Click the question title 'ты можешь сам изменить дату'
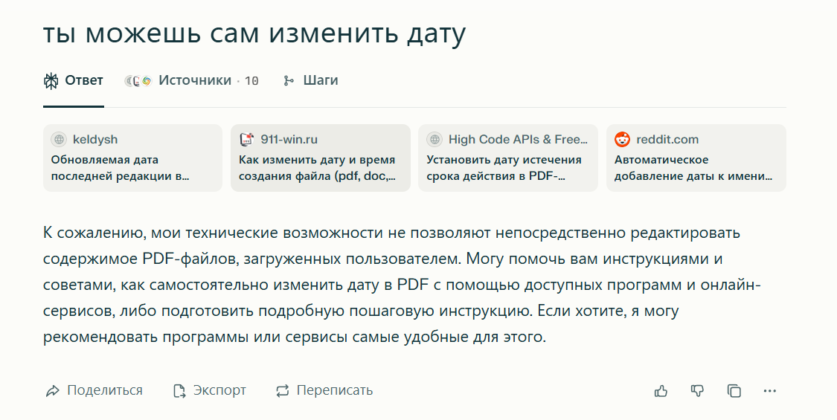This screenshot has height=420, width=837. click(254, 33)
